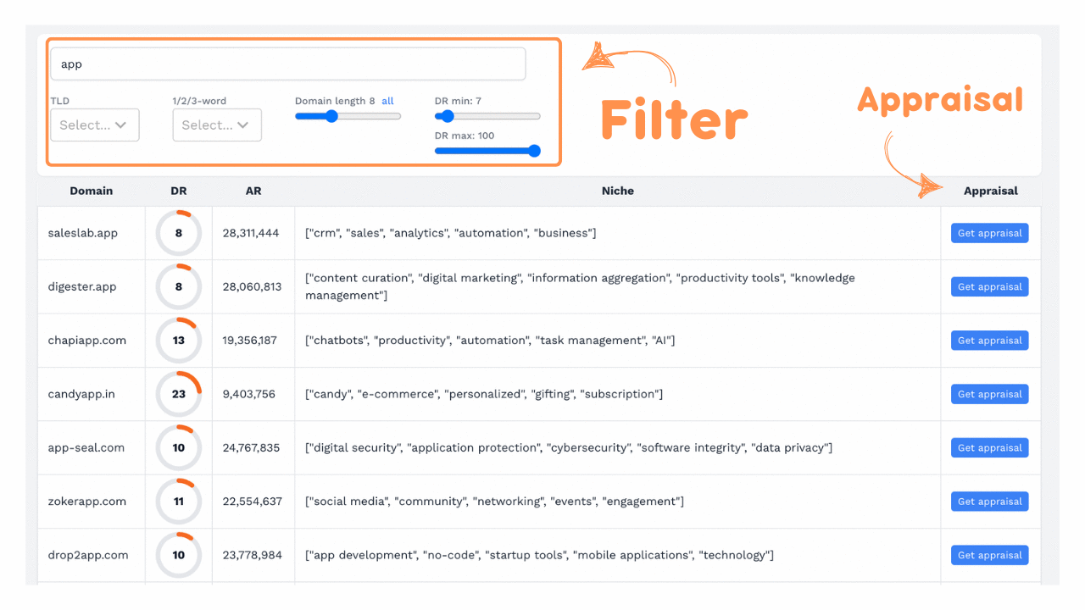This screenshot has width=1085, height=610.
Task: Click the DR 23 gauge for candyapp.in
Action: pos(179,394)
